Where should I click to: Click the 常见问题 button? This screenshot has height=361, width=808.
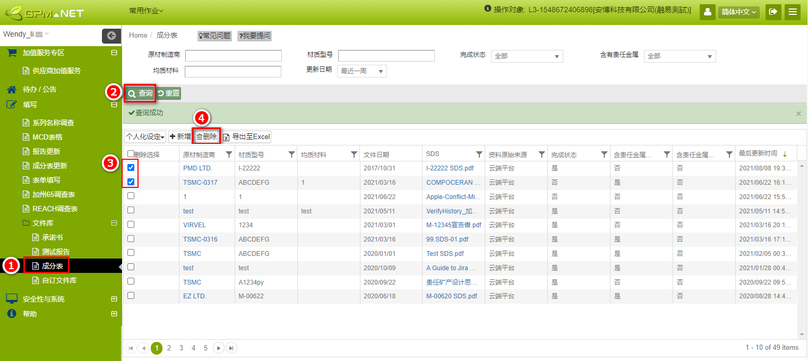tap(214, 36)
